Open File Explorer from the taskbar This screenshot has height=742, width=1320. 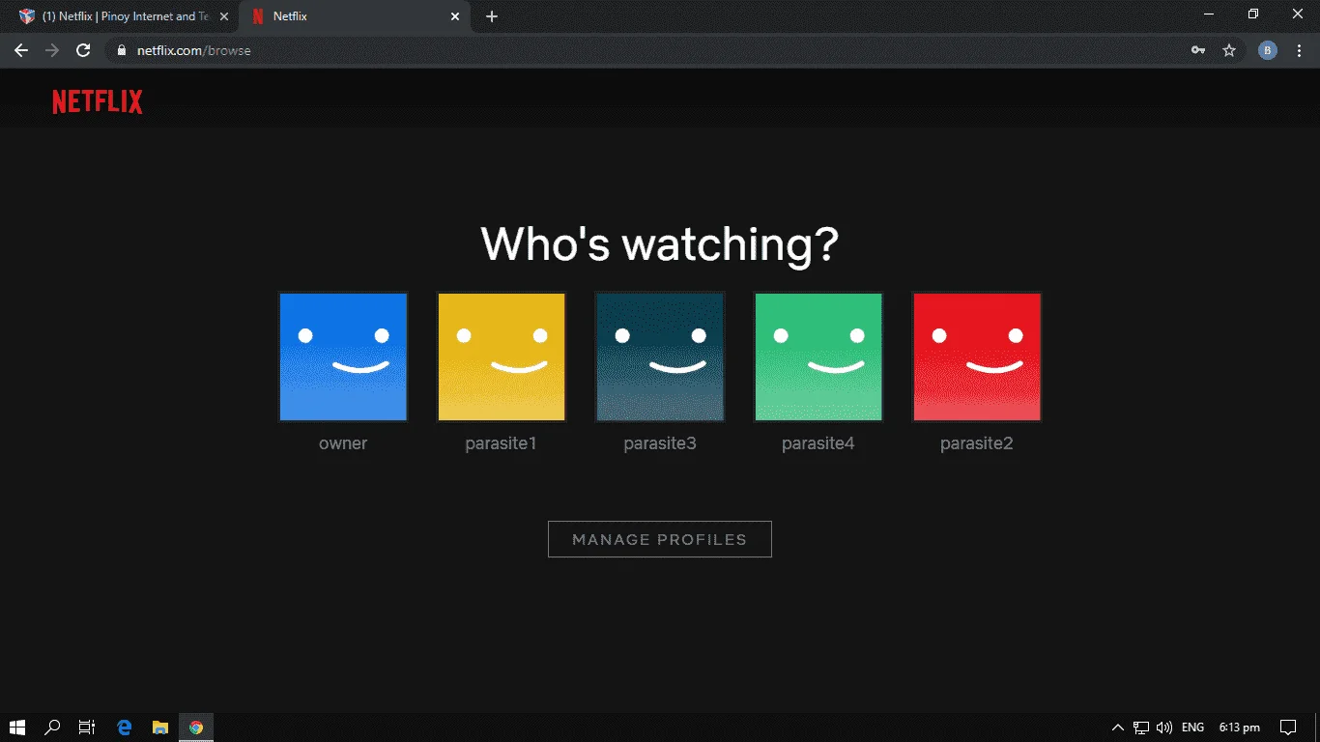[160, 728]
